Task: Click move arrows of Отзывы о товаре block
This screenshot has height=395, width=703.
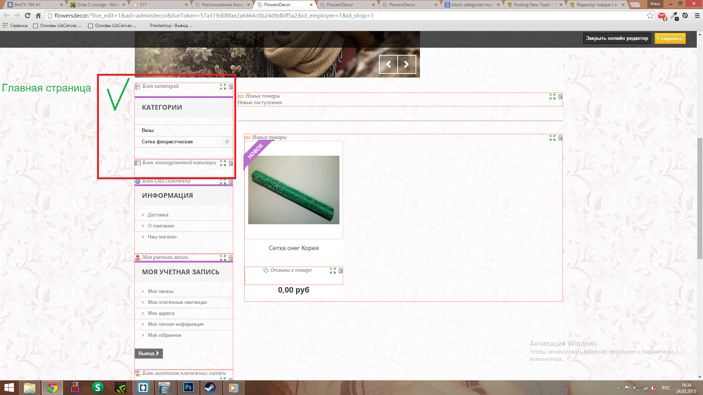Action: pyautogui.click(x=333, y=271)
